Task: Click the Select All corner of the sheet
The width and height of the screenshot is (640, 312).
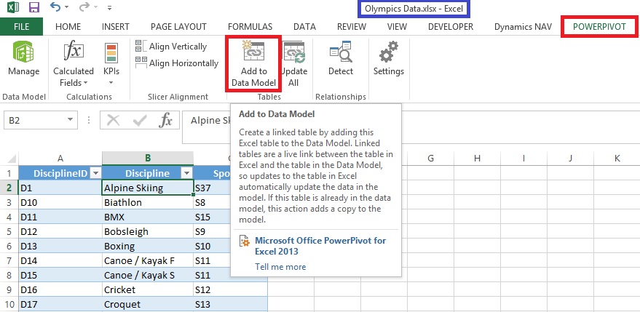Action: 9,158
